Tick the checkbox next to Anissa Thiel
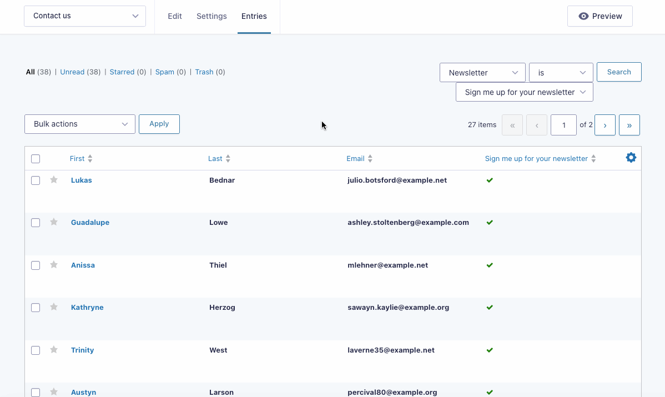Image resolution: width=665 pixels, height=397 pixels. [35, 265]
